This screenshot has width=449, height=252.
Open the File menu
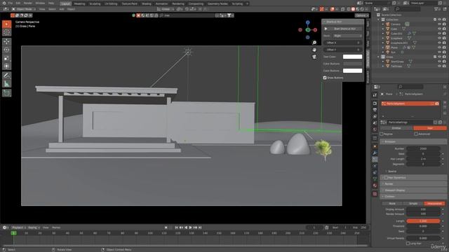coord(11,3)
